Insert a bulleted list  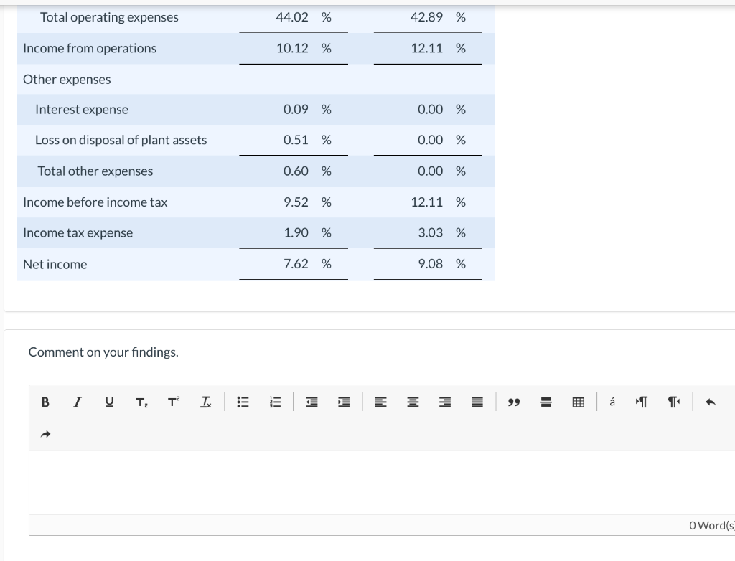coord(243,402)
